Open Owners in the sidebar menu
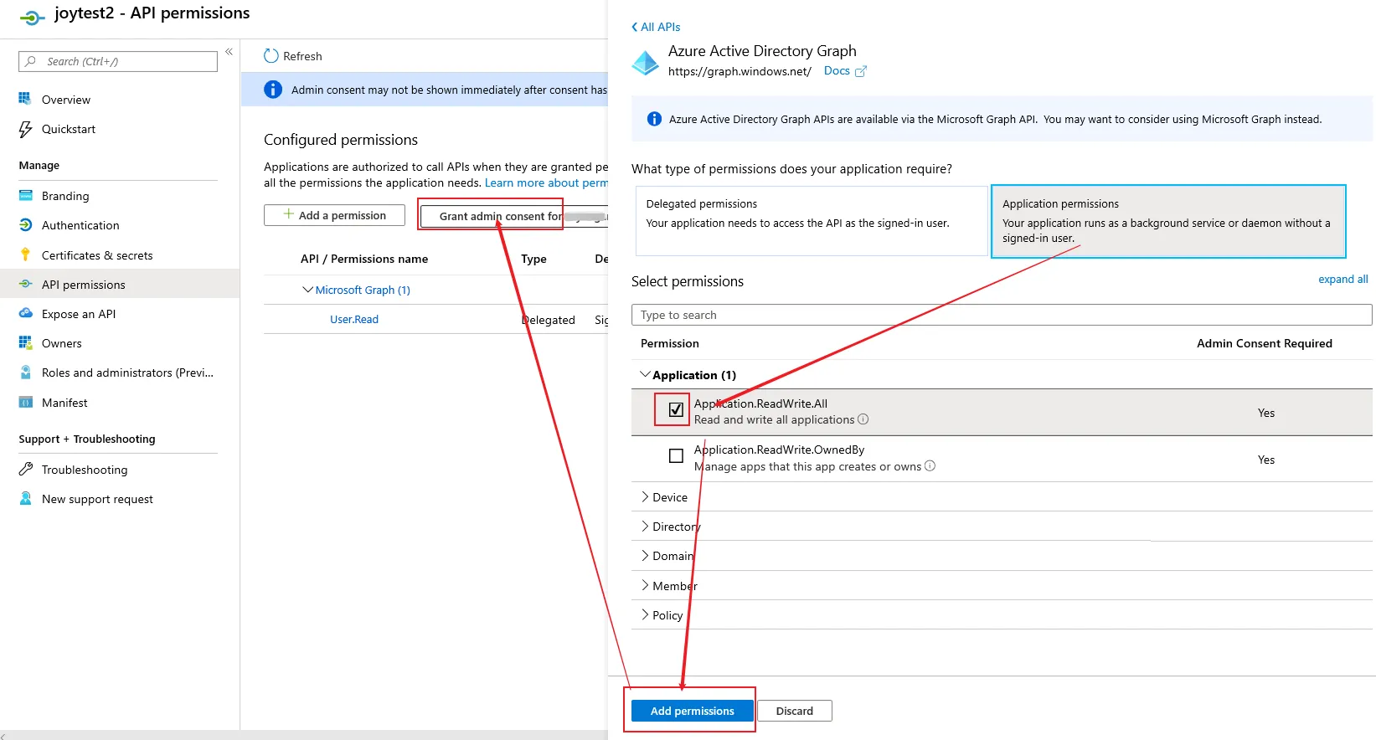The width and height of the screenshot is (1376, 740). [x=62, y=343]
